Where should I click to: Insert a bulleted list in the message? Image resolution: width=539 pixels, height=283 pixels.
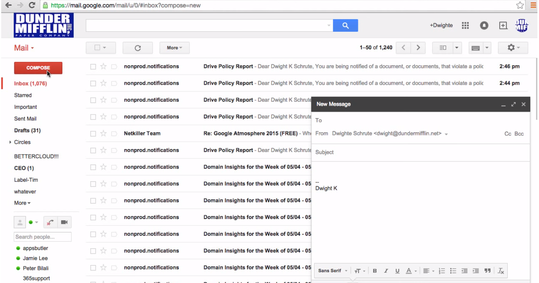(452, 271)
